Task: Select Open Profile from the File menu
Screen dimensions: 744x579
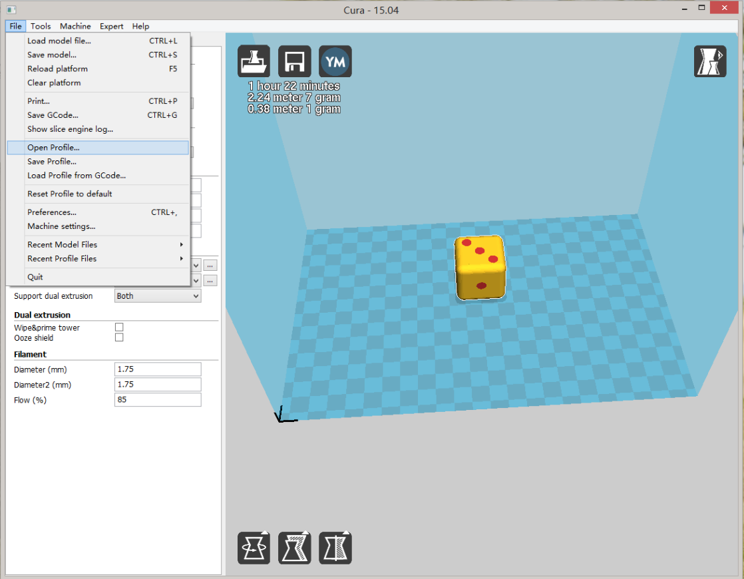Action: click(x=52, y=147)
